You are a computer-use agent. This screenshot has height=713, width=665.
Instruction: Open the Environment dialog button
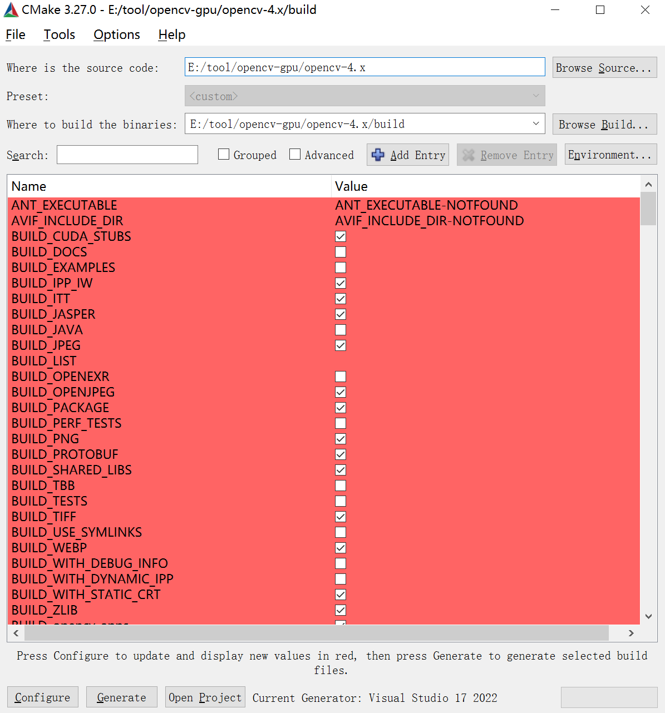click(610, 155)
